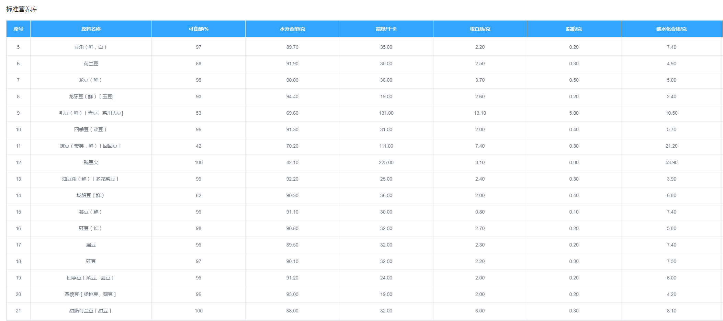This screenshot has height=321, width=723.
Task: Click the 标准营养库 page title
Action: tap(22, 9)
